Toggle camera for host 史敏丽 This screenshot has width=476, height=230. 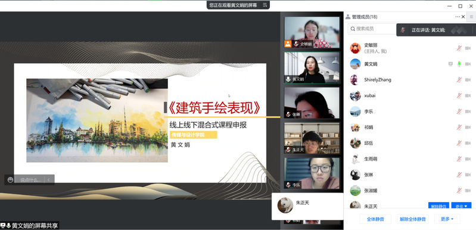pos(468,48)
